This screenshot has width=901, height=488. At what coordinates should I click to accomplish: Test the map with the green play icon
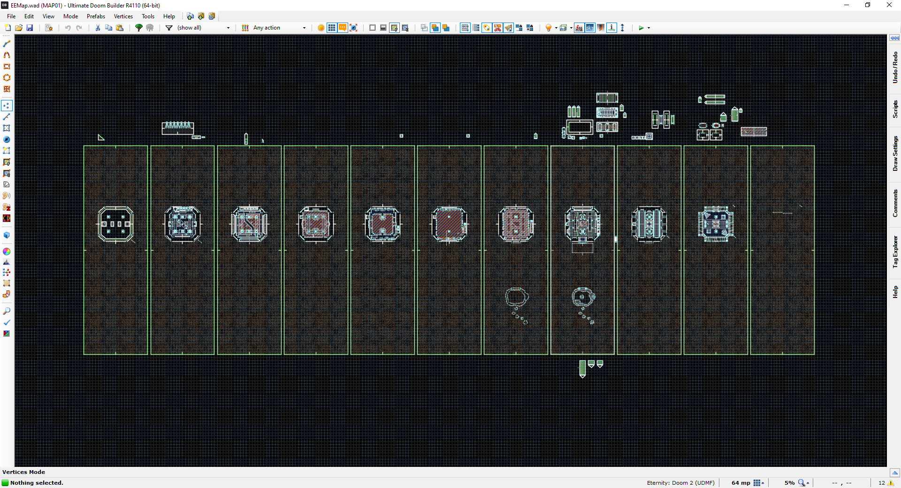point(641,28)
